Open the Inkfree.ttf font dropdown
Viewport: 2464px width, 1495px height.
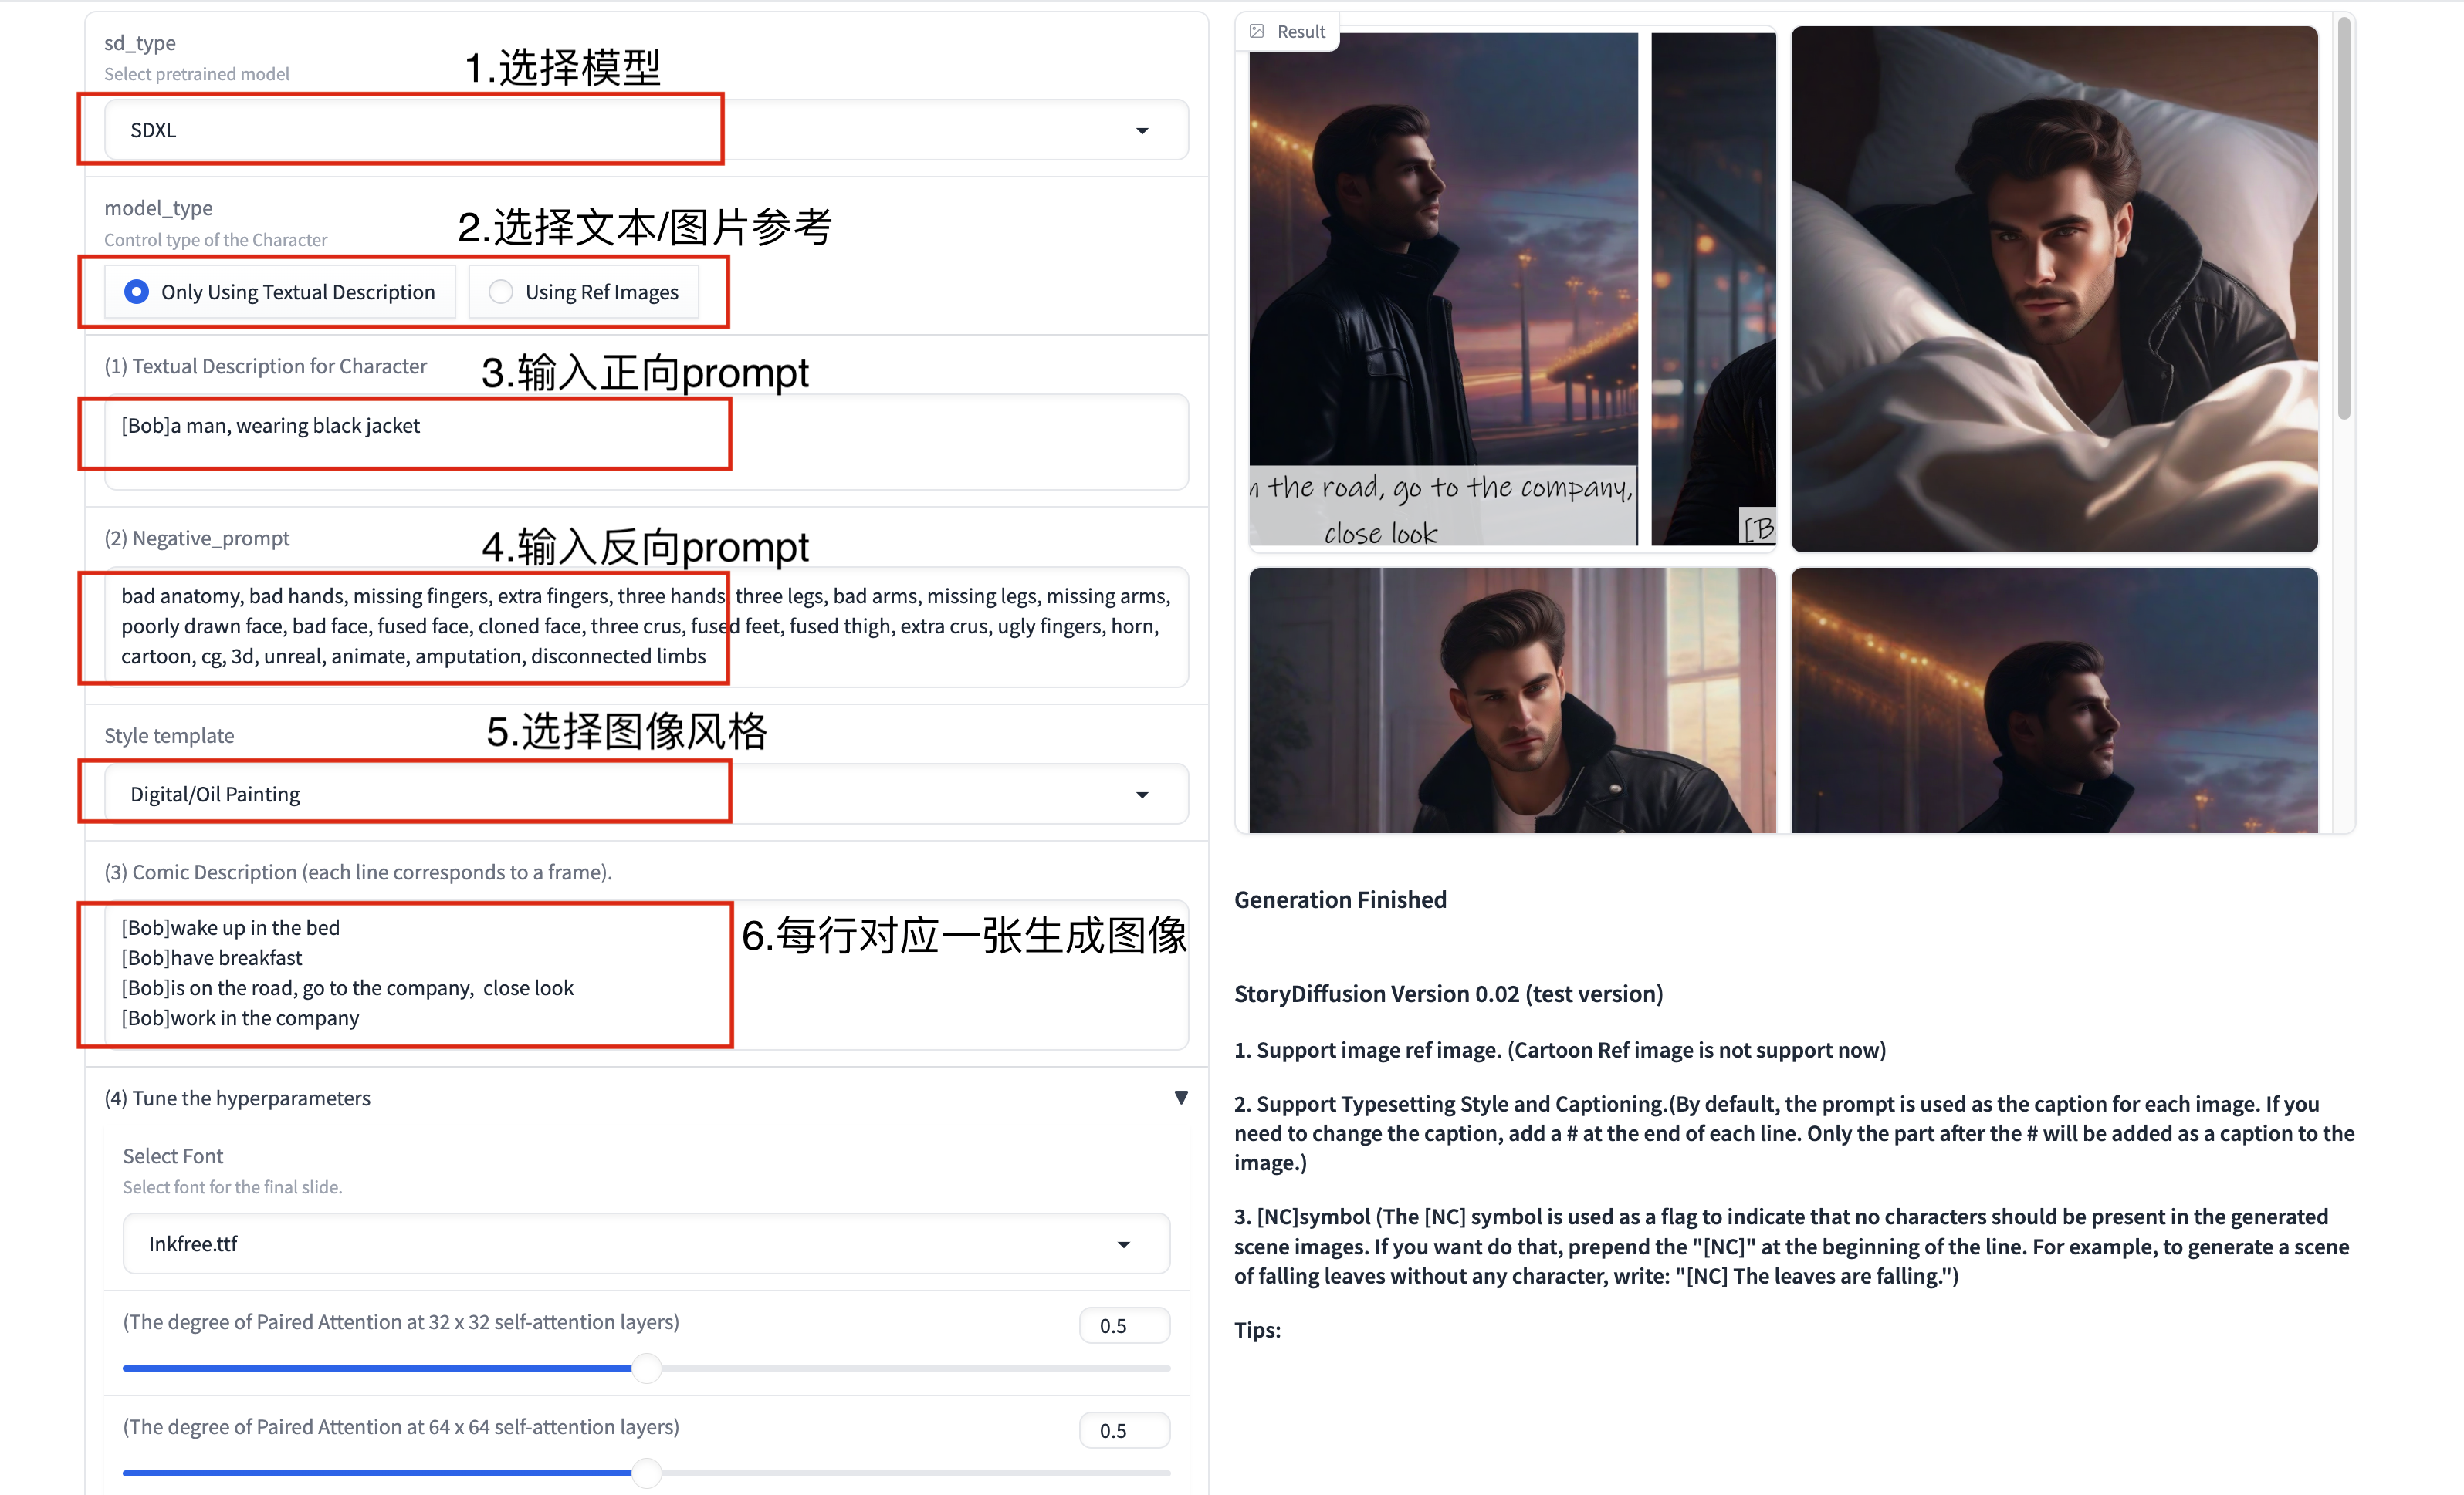pyautogui.click(x=646, y=1244)
